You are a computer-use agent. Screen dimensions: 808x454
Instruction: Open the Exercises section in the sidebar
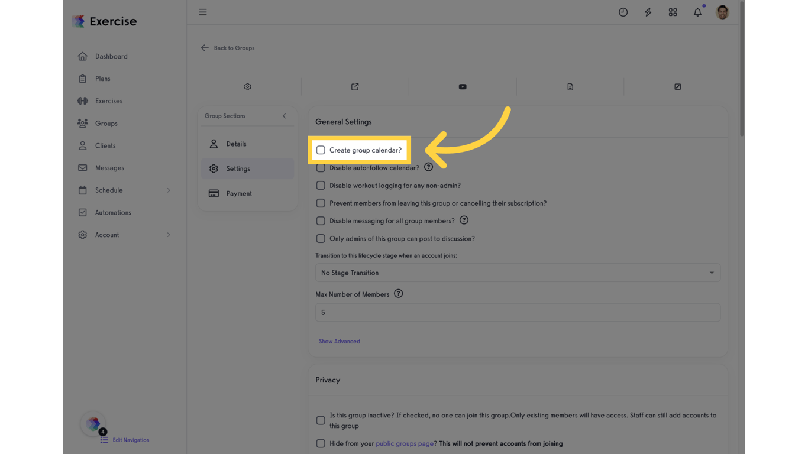coord(109,100)
